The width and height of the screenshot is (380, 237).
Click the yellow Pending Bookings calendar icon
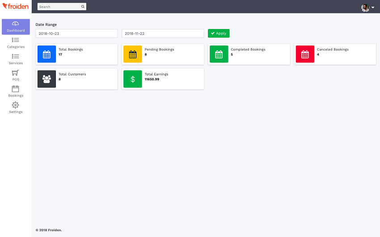[133, 54]
